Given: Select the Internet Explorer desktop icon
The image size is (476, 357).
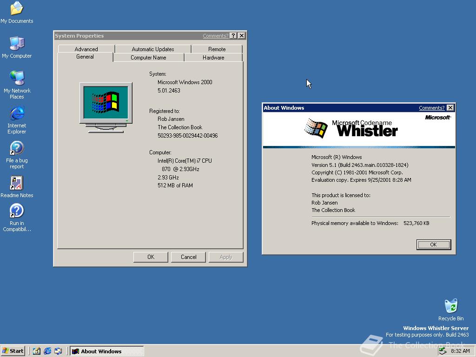Looking at the screenshot, I should 17,120.
